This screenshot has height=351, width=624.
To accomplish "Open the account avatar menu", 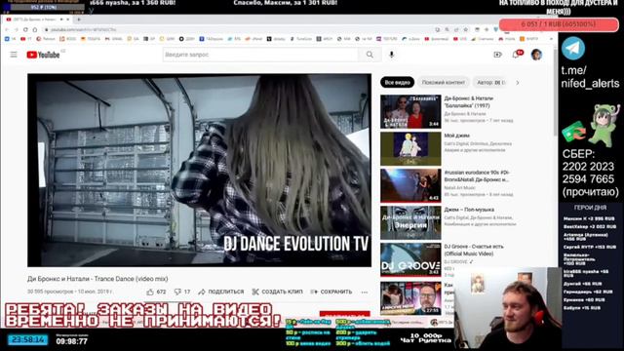I will [536, 55].
